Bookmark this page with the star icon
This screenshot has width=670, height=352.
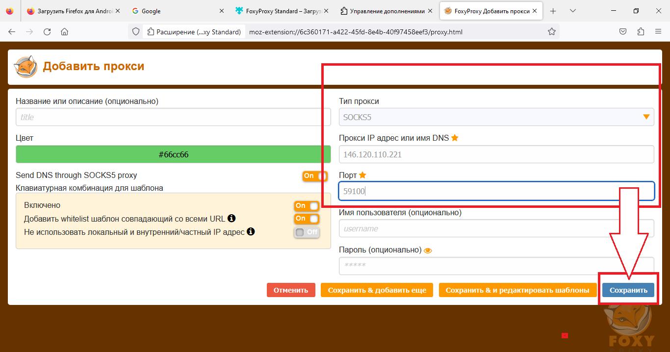(552, 32)
